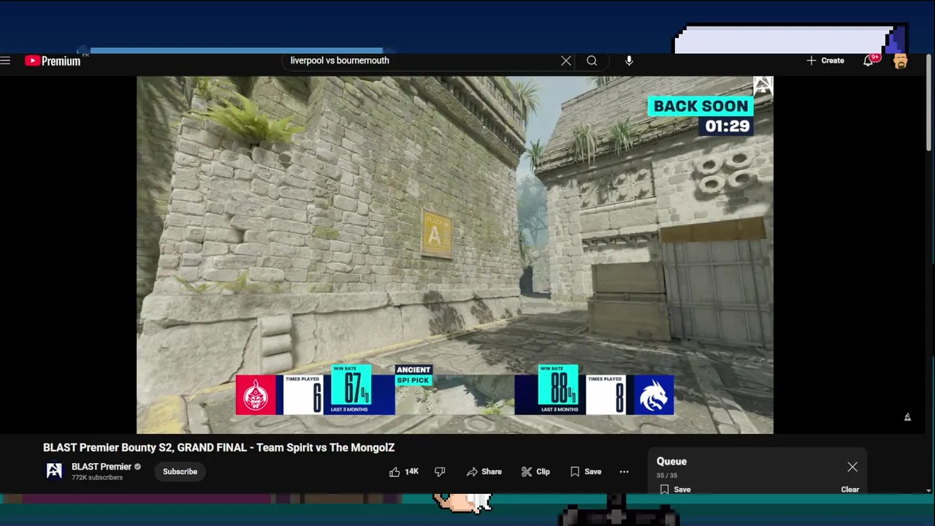The image size is (935, 526).
Task: Go to YouTube Premium home logo
Action: click(x=53, y=61)
